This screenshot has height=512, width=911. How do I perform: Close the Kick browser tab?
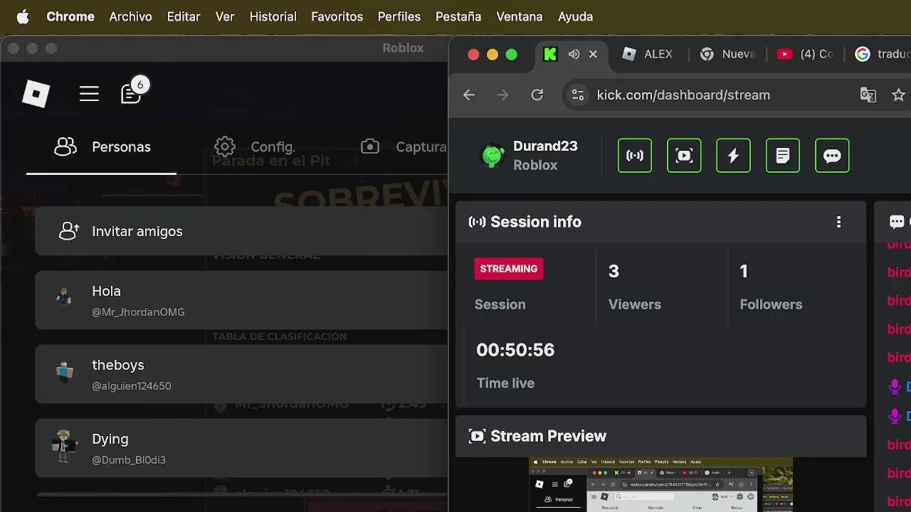pos(593,54)
